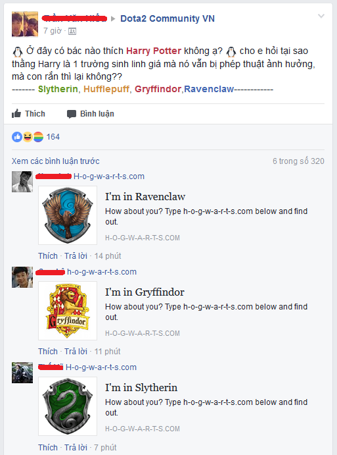
Task: Click the I'm in Slytherin link title
Action: pyautogui.click(x=141, y=388)
